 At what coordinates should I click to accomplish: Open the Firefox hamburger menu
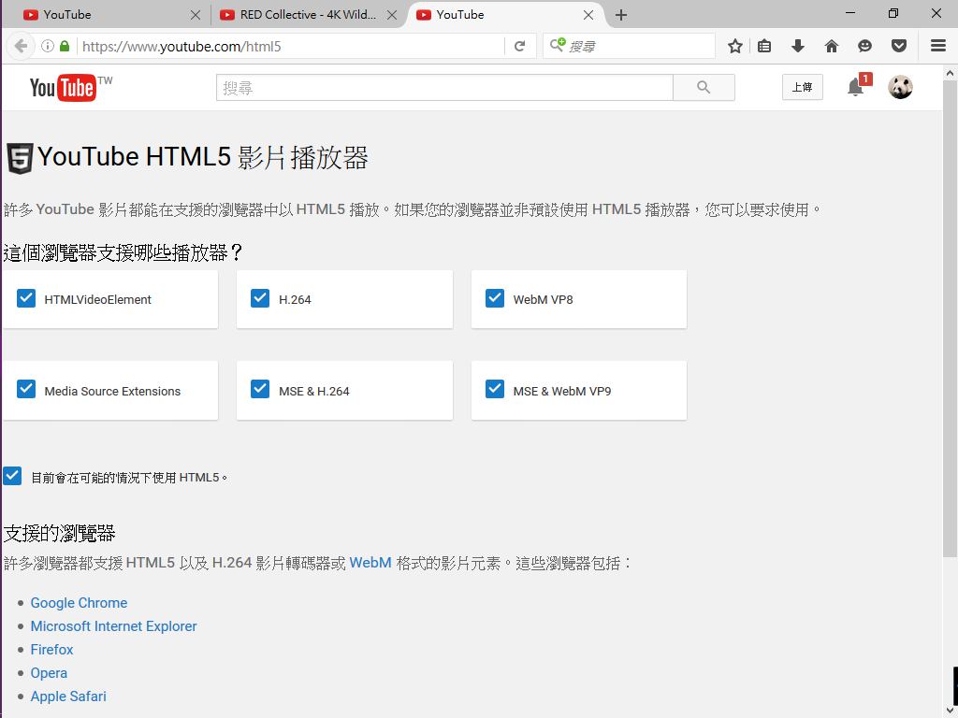click(937, 46)
